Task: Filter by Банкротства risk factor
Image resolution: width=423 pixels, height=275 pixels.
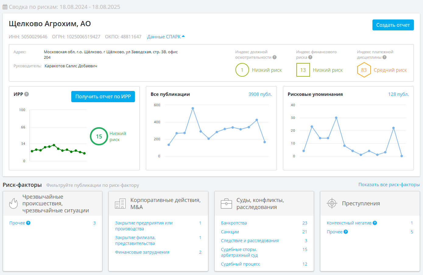Action: (x=234, y=223)
